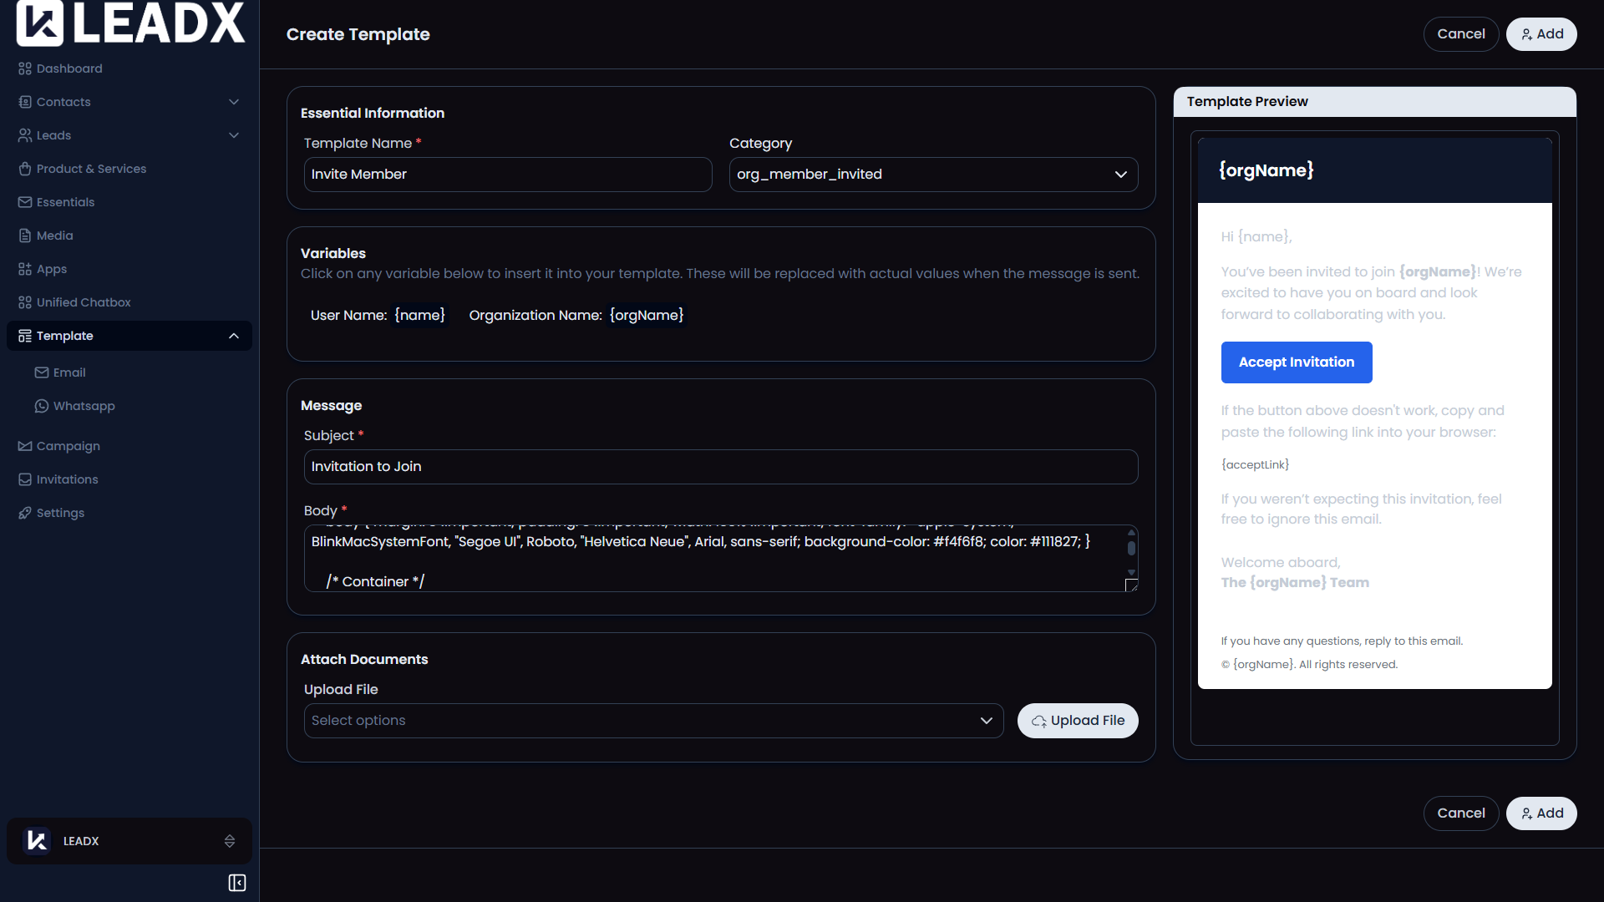Expand the Leads sidebar chevron
This screenshot has height=902, width=1604.
tap(234, 134)
